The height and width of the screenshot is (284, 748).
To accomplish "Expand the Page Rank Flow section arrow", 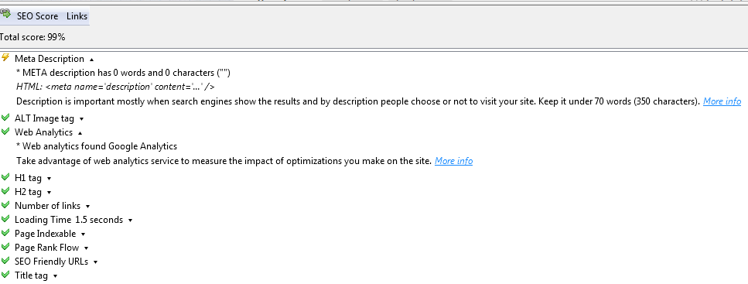I will pyautogui.click(x=87, y=248).
